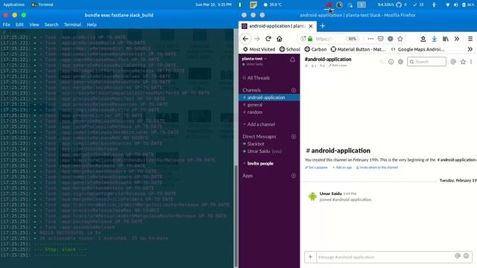Show mentions and reactions icon
Viewport: 477px width, 268px height.
[x=453, y=62]
